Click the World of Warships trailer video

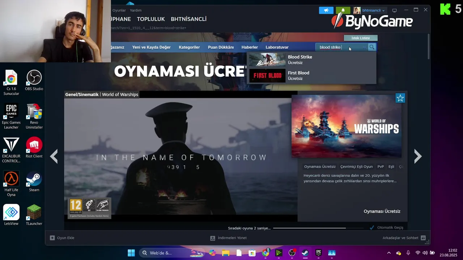181,156
